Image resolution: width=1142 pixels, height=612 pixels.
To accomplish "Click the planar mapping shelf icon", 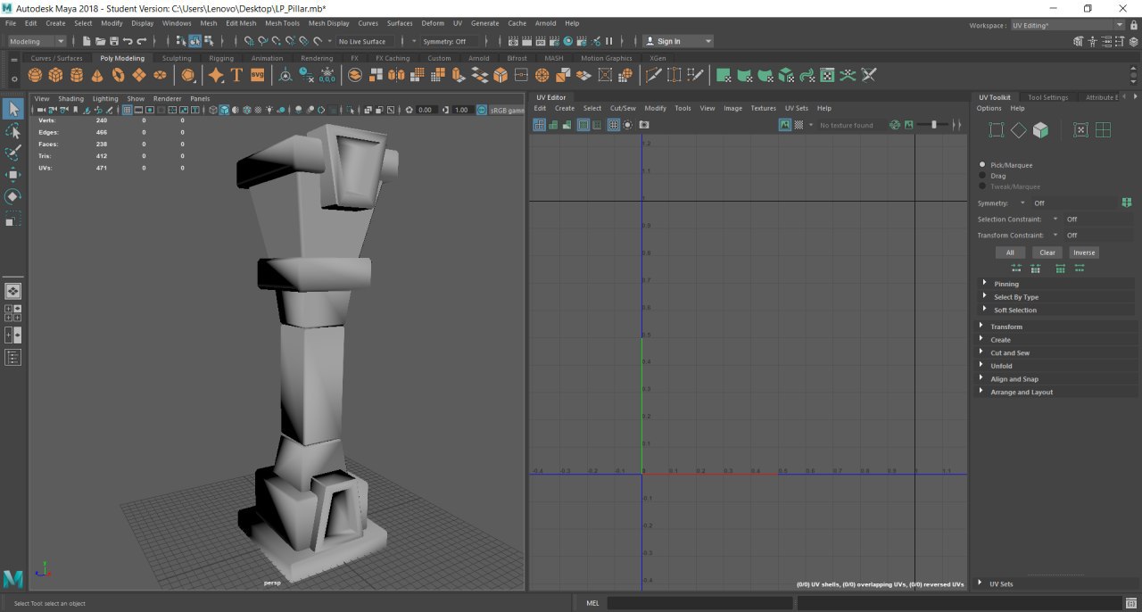I will tap(724, 75).
